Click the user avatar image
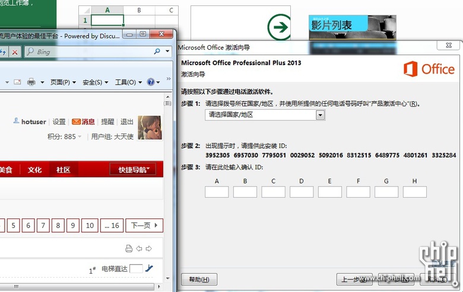The height and width of the screenshot is (292, 463). coord(150,128)
